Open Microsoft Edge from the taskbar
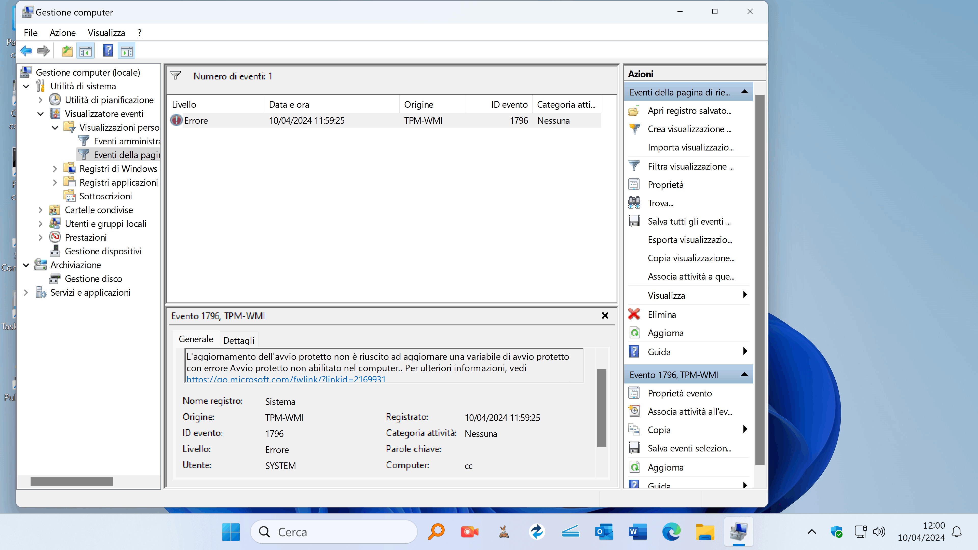This screenshot has height=550, width=978. (x=671, y=532)
